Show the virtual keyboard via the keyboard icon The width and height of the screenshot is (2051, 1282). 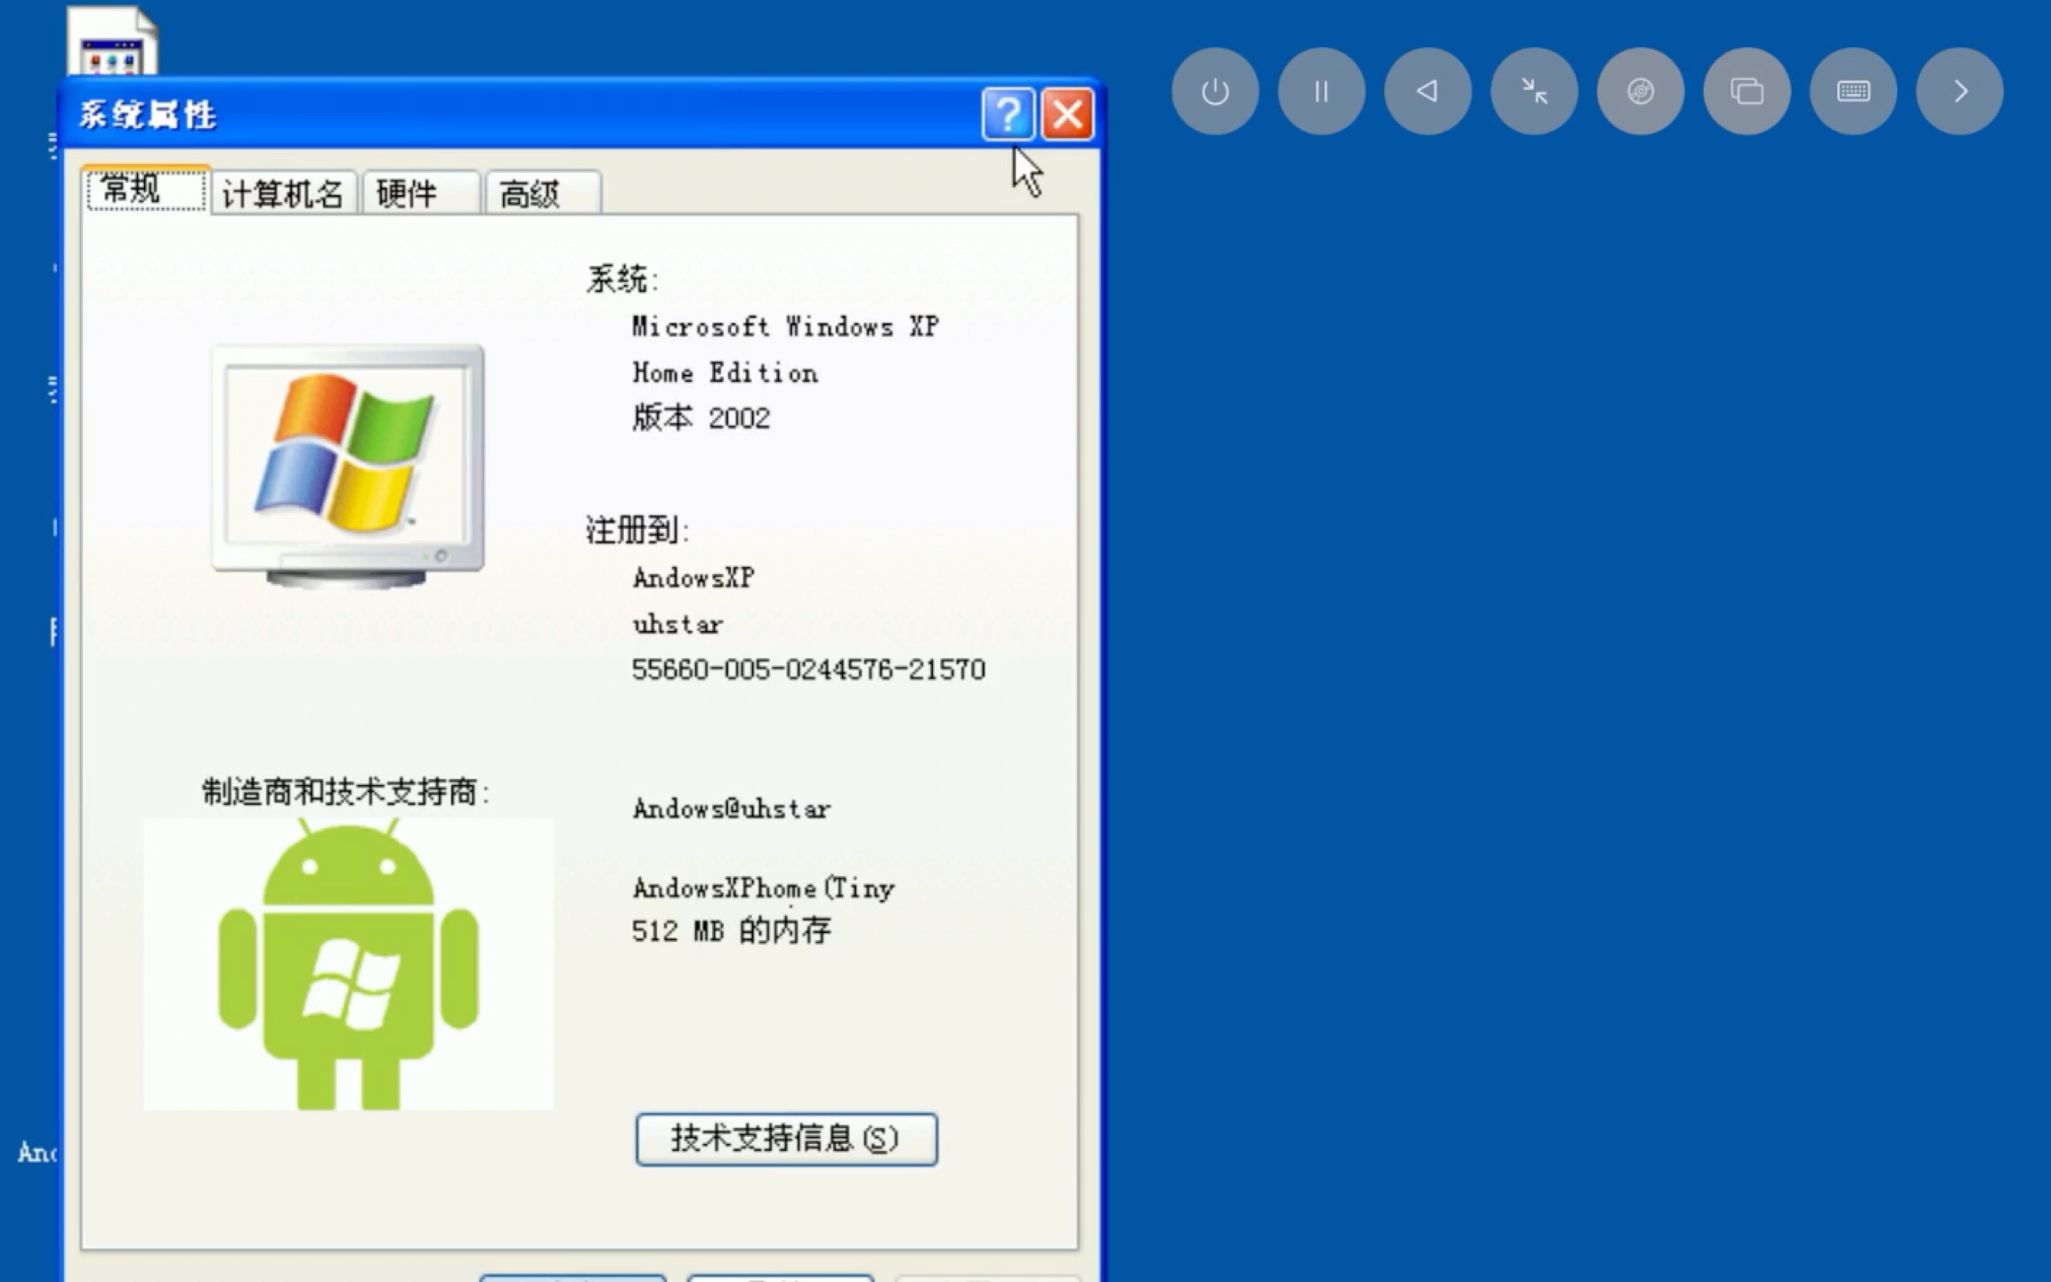coord(1853,91)
